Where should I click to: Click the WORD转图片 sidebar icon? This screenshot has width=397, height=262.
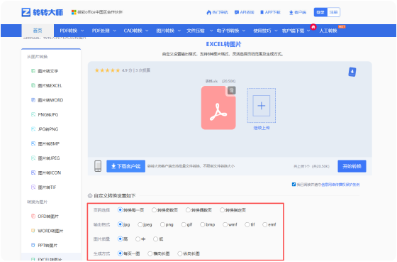point(33,231)
